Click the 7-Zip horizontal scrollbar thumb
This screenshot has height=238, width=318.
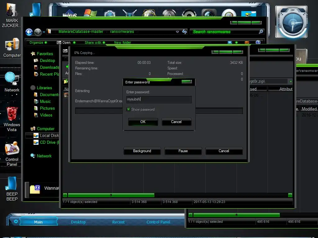click(x=111, y=195)
